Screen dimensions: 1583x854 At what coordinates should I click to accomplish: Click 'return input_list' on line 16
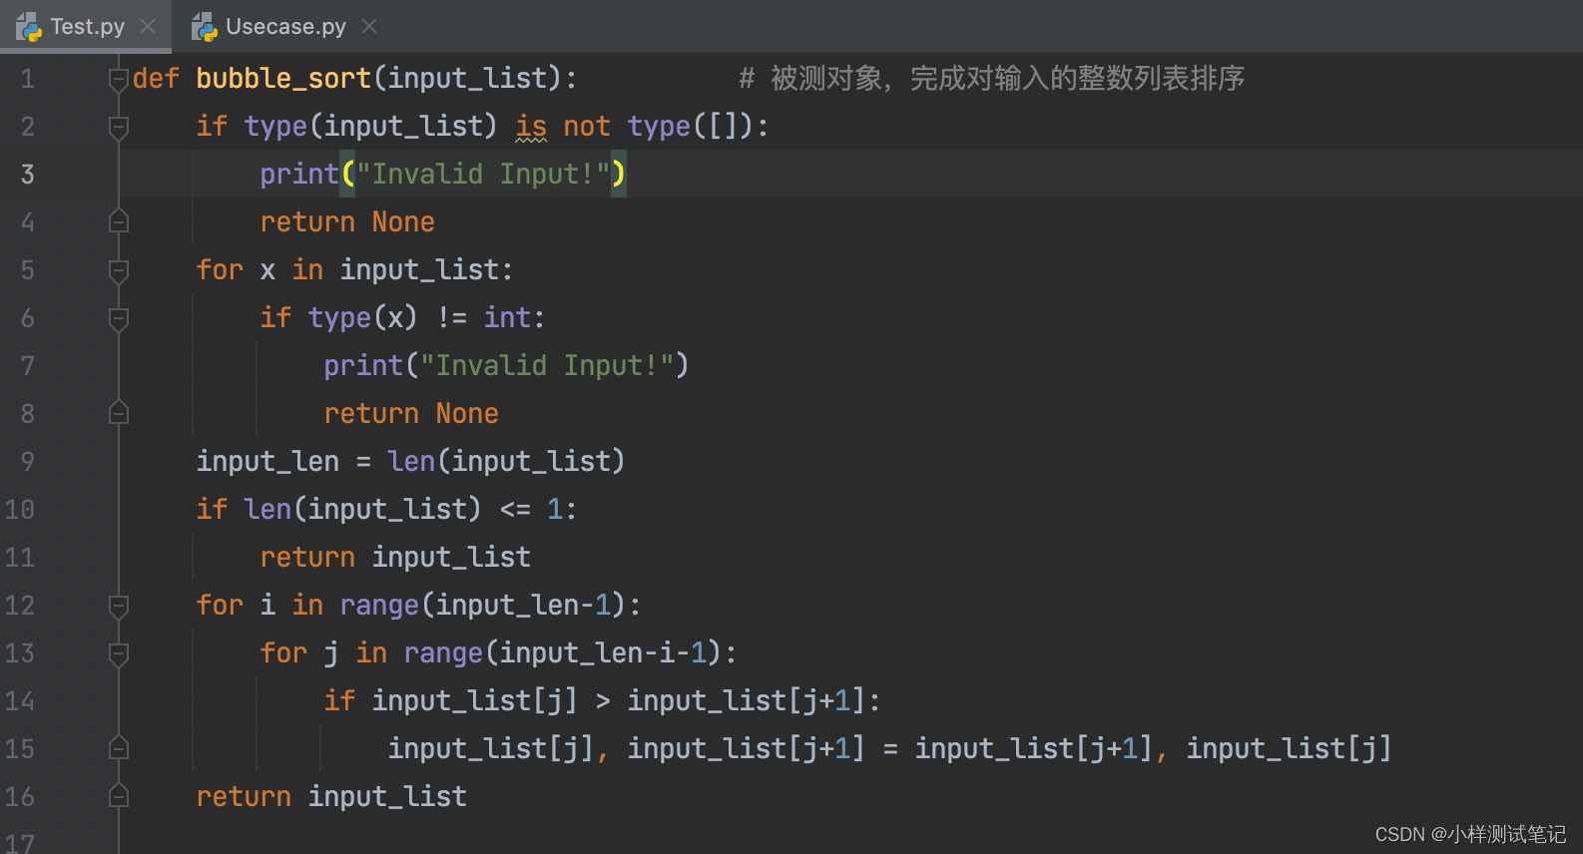(331, 797)
